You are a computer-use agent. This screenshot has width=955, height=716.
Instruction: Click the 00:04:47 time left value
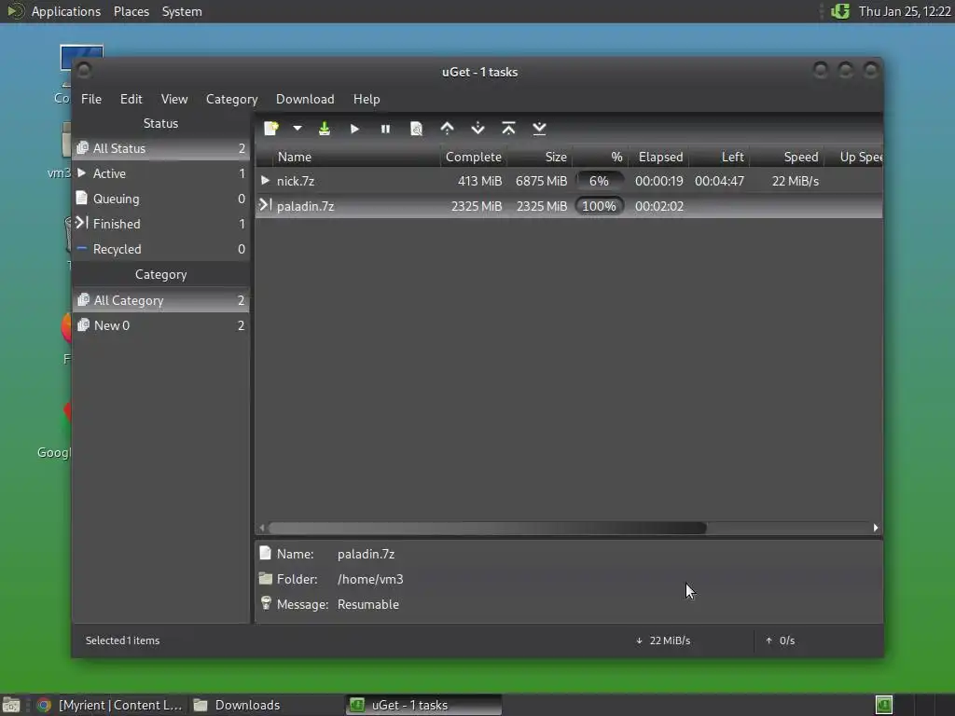719,181
